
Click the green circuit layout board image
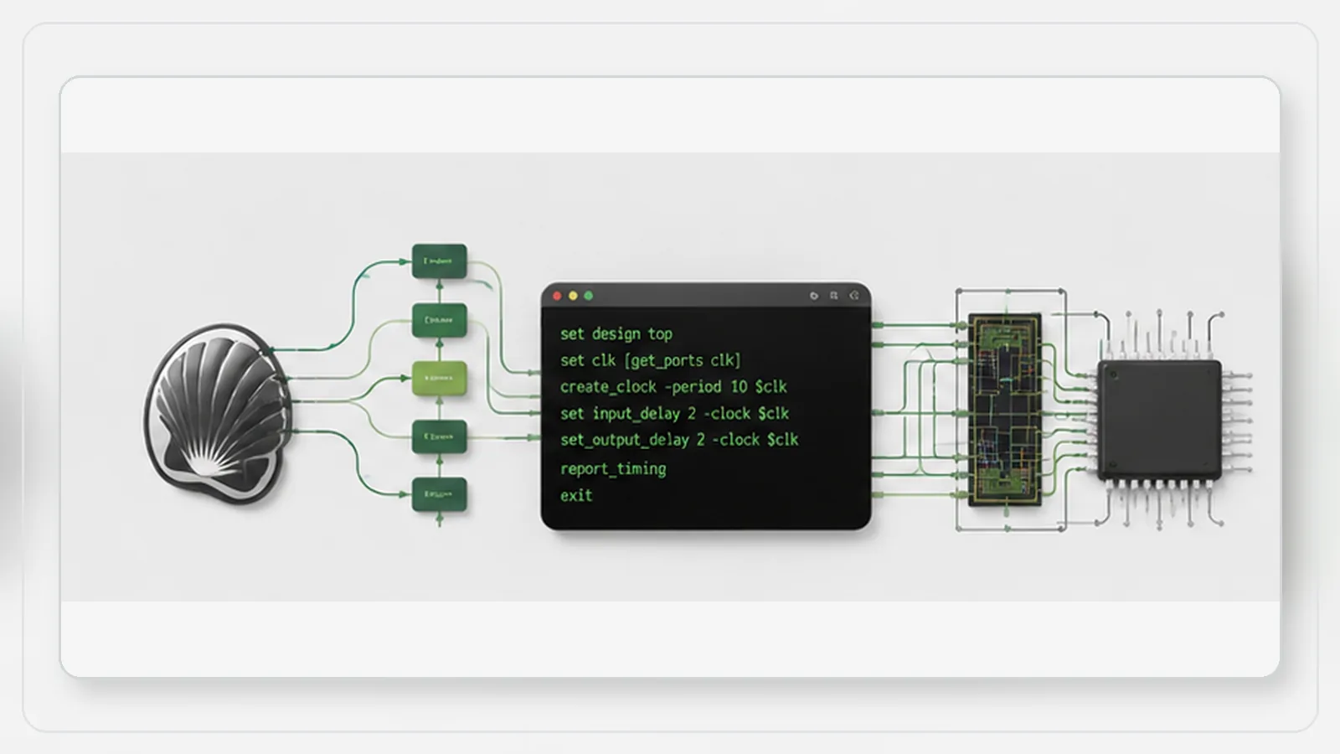tap(1005, 410)
